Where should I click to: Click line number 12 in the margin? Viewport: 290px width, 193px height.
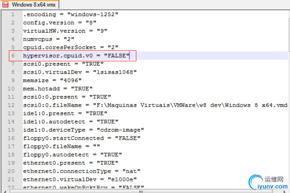pyautogui.click(x=11, y=105)
